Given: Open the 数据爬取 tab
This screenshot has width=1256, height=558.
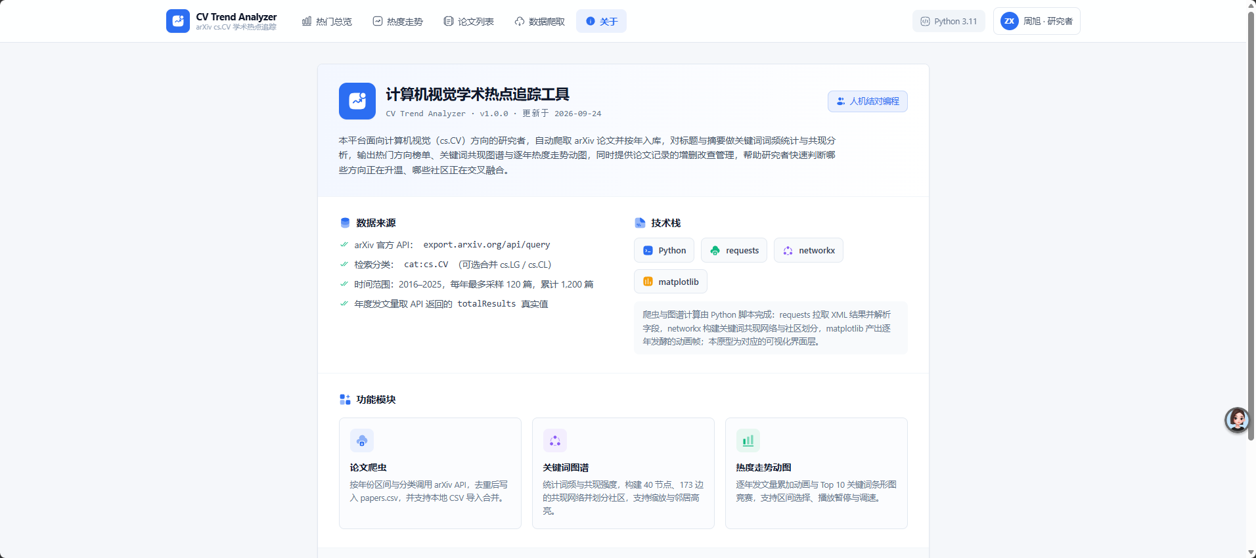Looking at the screenshot, I should (x=540, y=21).
